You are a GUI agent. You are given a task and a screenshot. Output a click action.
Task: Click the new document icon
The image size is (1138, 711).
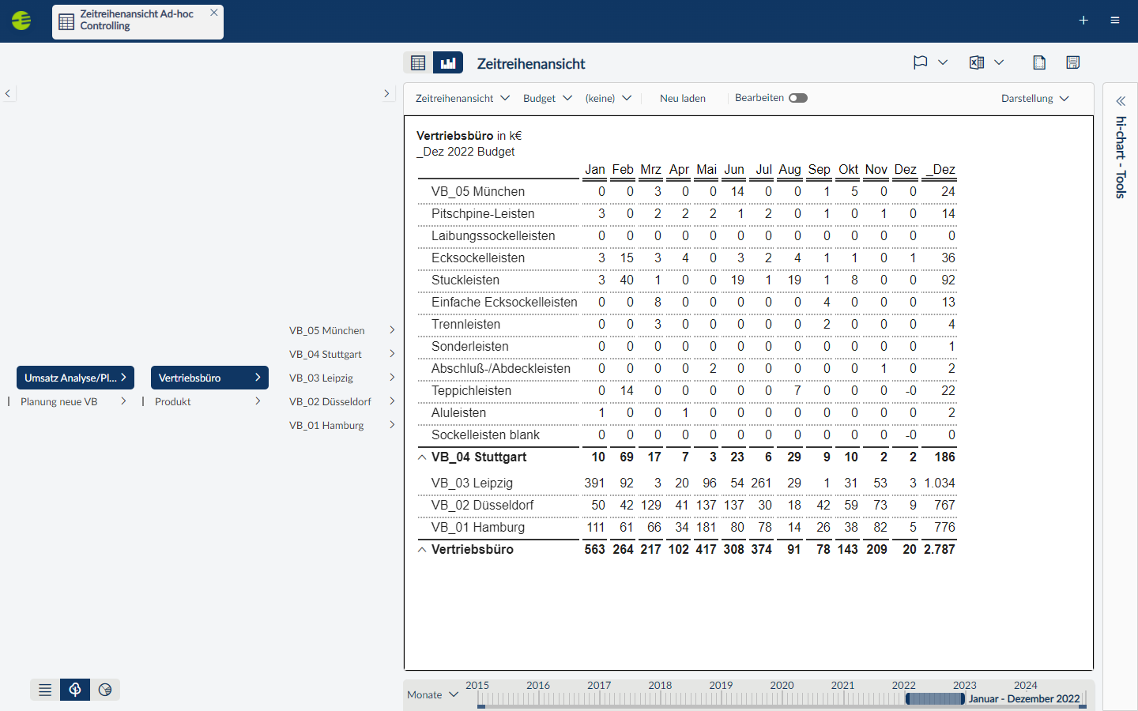point(1039,62)
